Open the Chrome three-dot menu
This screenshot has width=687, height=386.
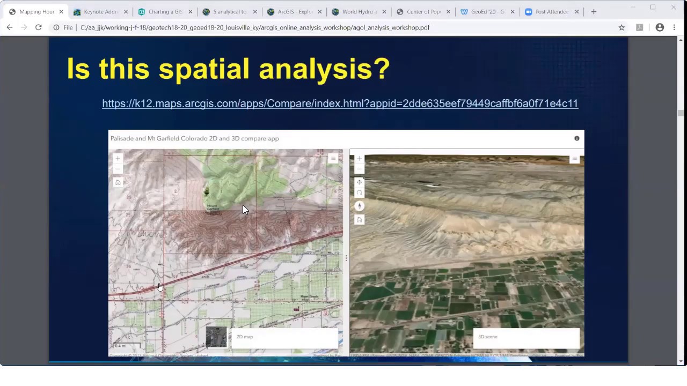[x=674, y=27]
